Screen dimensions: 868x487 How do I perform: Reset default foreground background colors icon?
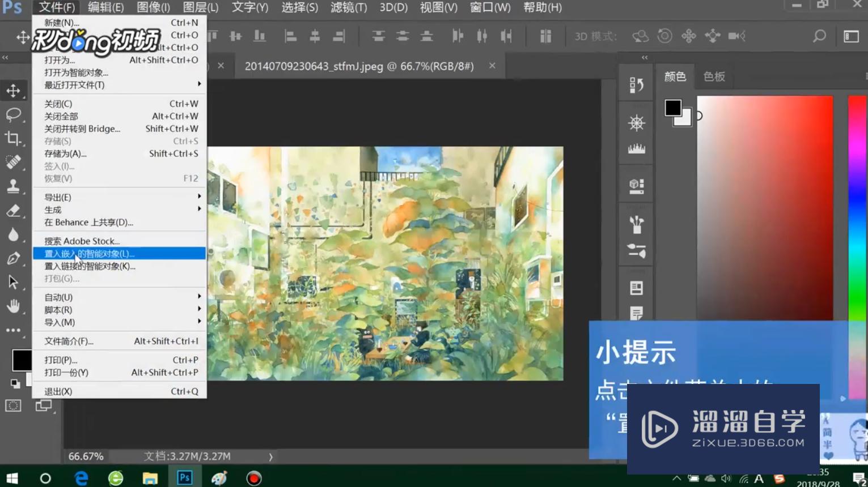15,383
